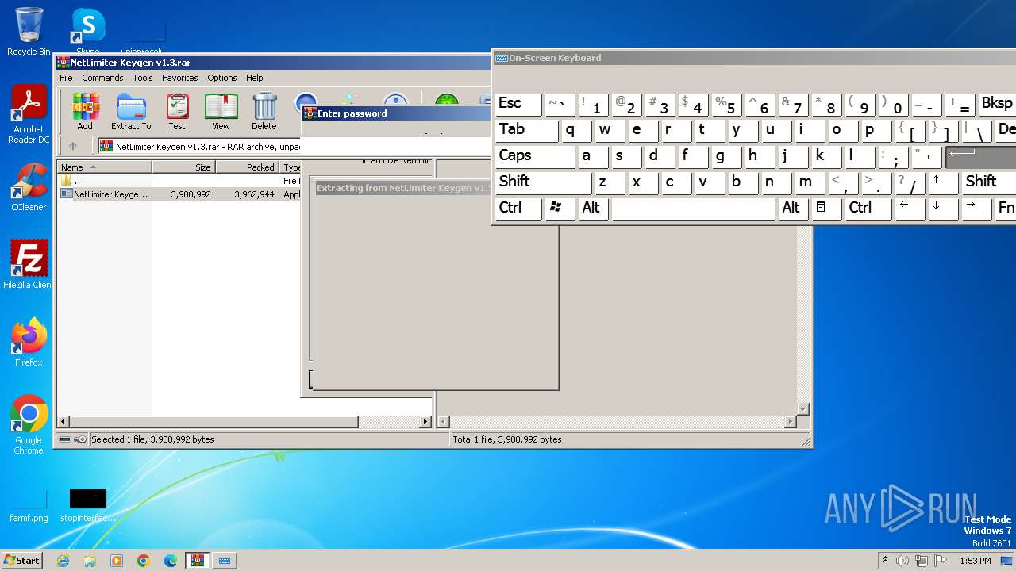Toggle the left Alt key on keyboard
Image resolution: width=1016 pixels, height=571 pixels.
(594, 209)
